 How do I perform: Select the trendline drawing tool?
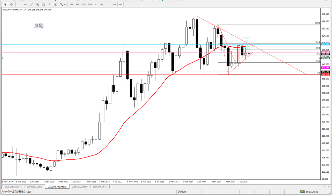tap(31, 4)
